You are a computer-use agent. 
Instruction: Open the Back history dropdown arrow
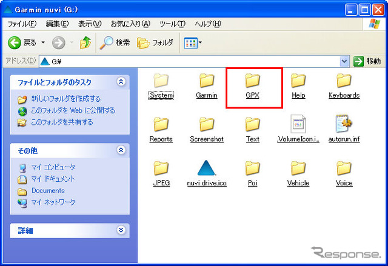pos(43,42)
